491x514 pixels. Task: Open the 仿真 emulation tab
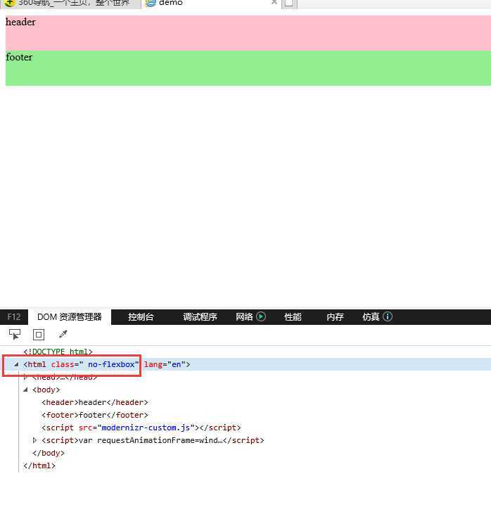point(371,317)
